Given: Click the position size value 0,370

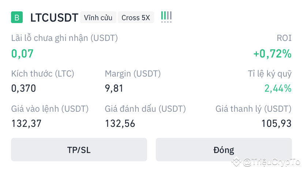Looking at the screenshot, I should 24,88.
